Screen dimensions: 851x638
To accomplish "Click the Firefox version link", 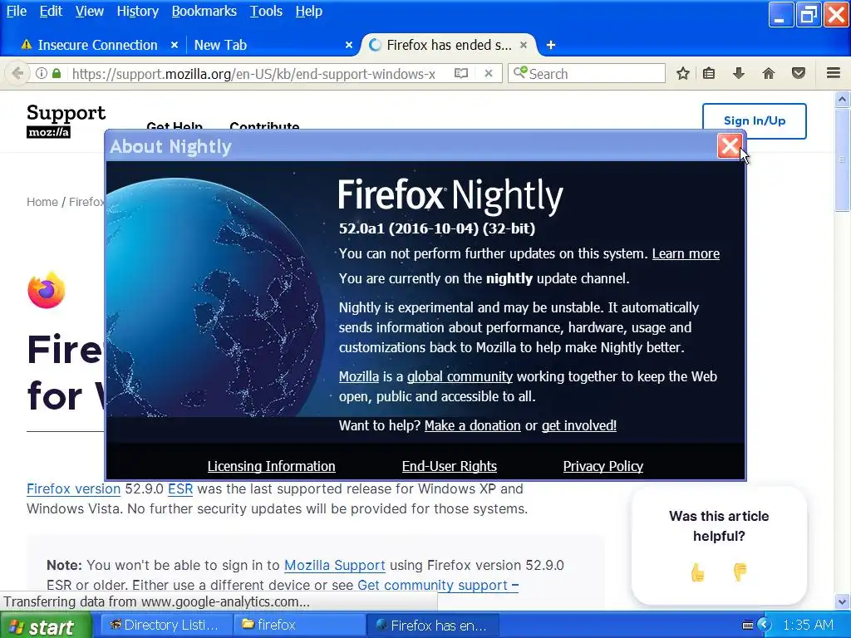I will tap(73, 488).
